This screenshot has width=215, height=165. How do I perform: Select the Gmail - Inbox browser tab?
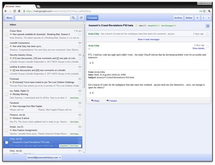[20, 7]
